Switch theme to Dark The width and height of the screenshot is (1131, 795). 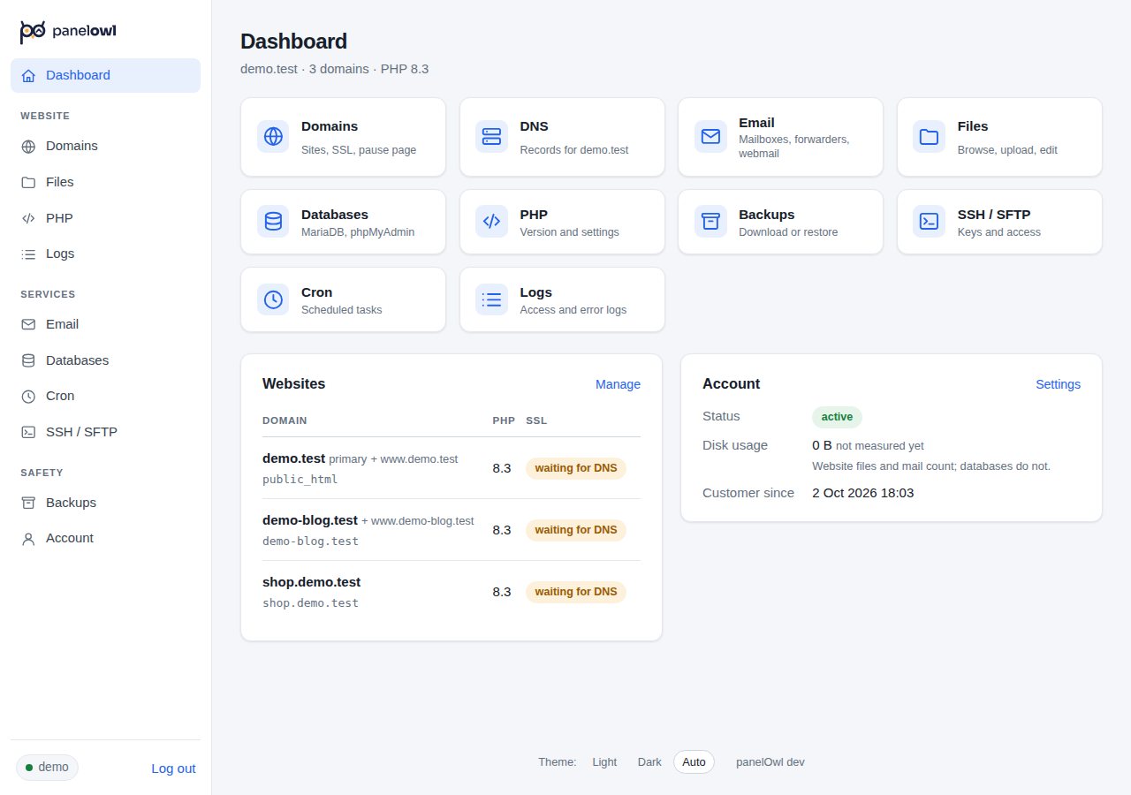click(649, 761)
